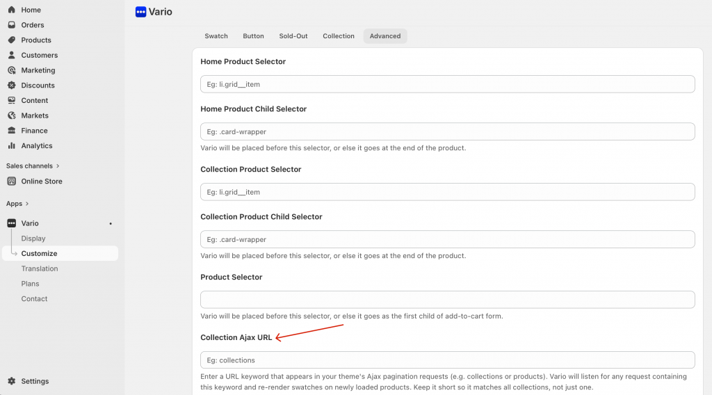Go to Vario Translation page
Viewport: 712px width, 395px height.
click(x=40, y=268)
